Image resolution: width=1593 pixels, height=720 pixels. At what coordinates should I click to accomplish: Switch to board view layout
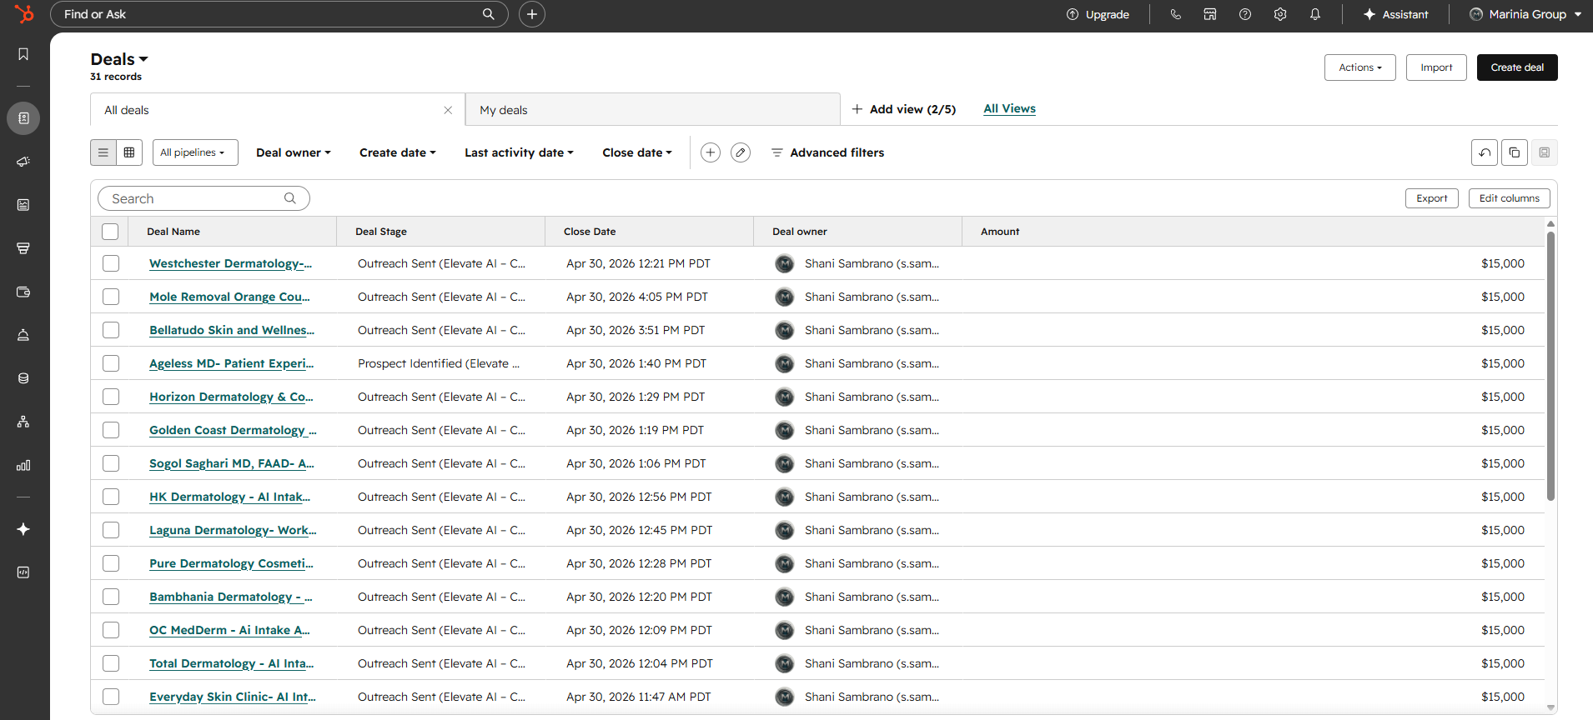(x=129, y=152)
